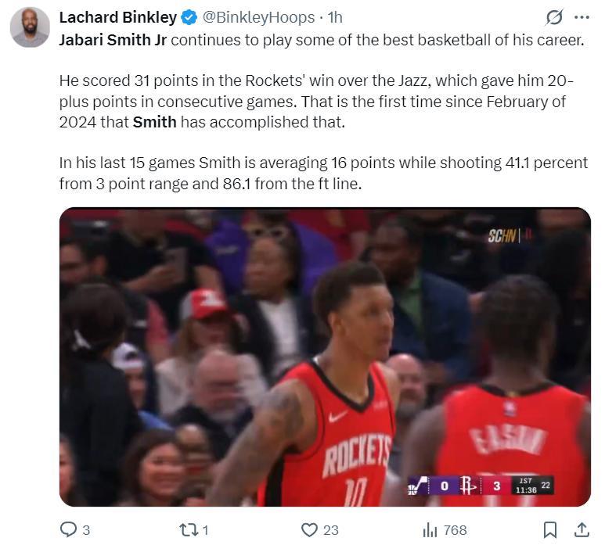Viewport: 605px width, 545px height.
Task: View post analytics bar chart icon
Action: (430, 530)
